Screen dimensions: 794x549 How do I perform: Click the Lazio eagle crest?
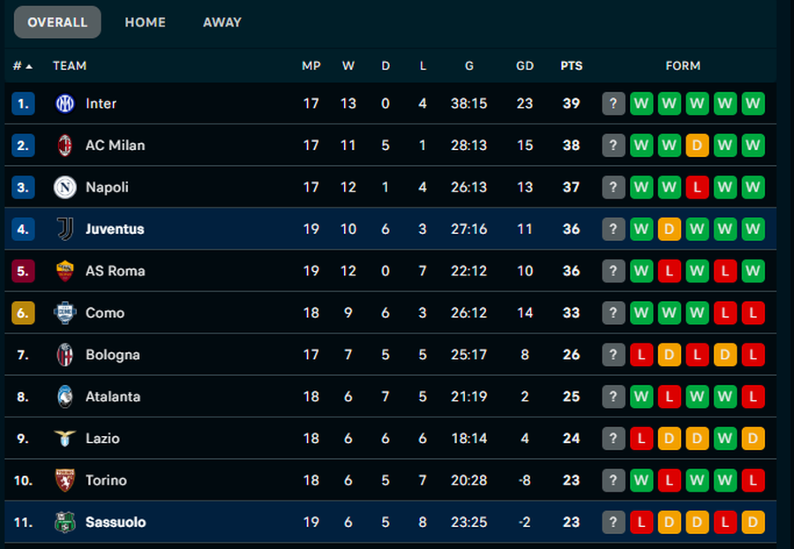click(x=64, y=439)
